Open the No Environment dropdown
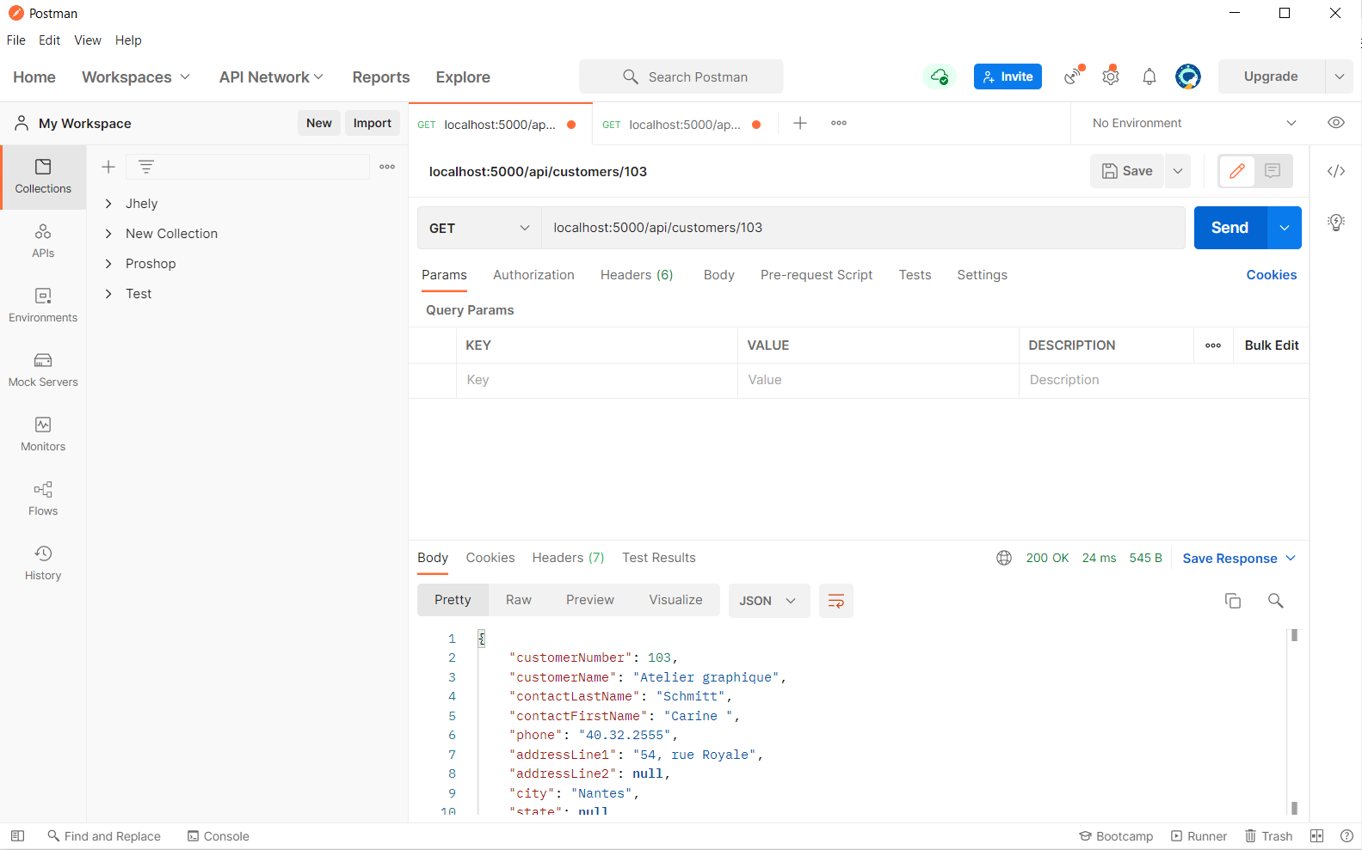The image size is (1362, 850). [x=1194, y=123]
